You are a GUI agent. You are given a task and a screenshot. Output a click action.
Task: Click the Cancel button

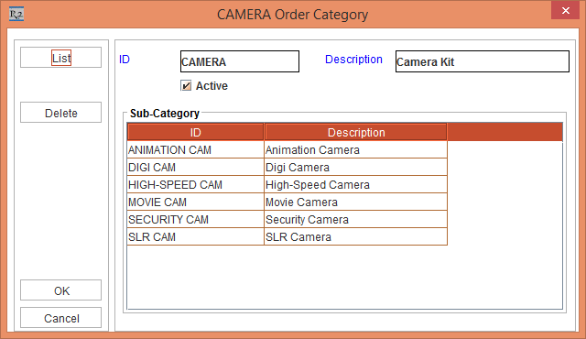tap(61, 318)
